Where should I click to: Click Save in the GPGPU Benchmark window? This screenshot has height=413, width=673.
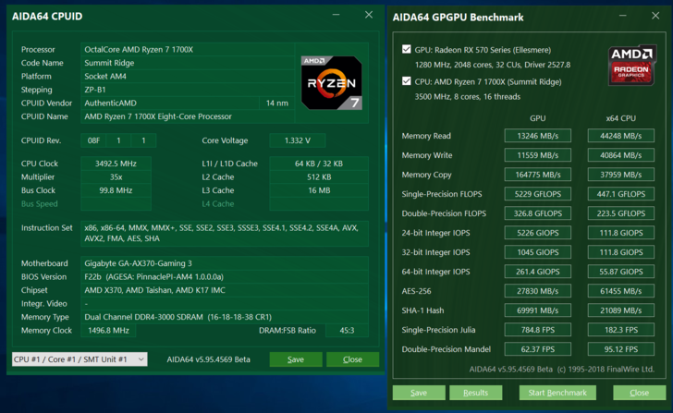tap(419, 393)
